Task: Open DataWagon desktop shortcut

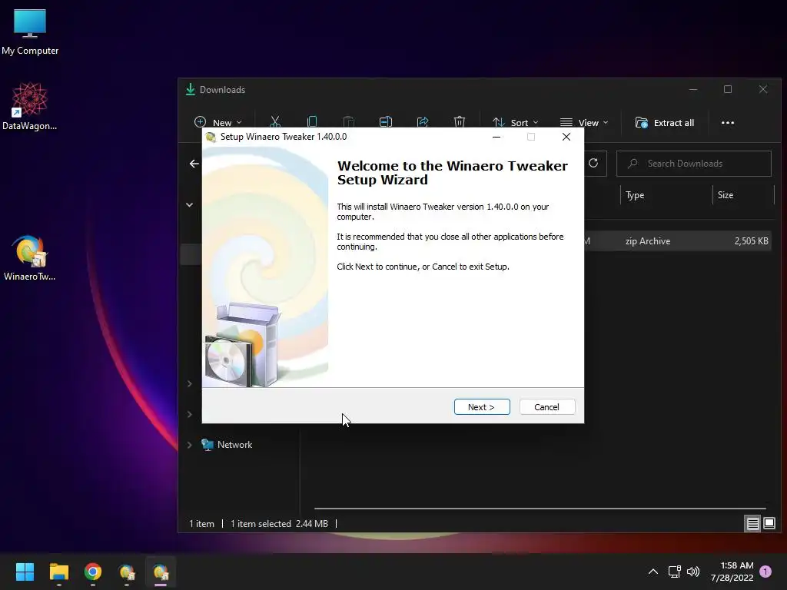Action: tap(30, 106)
